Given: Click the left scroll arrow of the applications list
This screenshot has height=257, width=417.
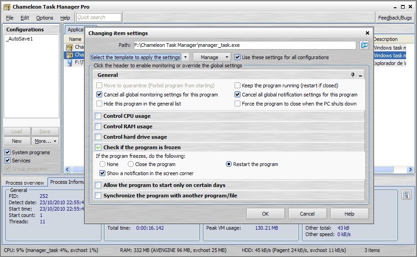Looking at the screenshot, I should pos(68,169).
